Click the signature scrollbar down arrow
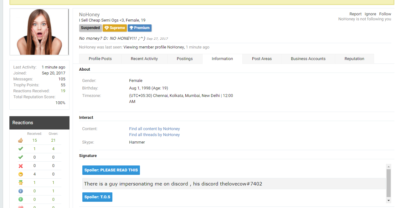This screenshot has height=208, width=396. (x=389, y=200)
